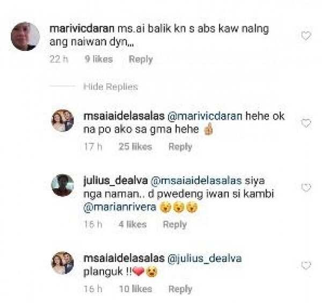Open the marivicdaran username link
Viewport: 322px width, 303px height.
[82, 29]
